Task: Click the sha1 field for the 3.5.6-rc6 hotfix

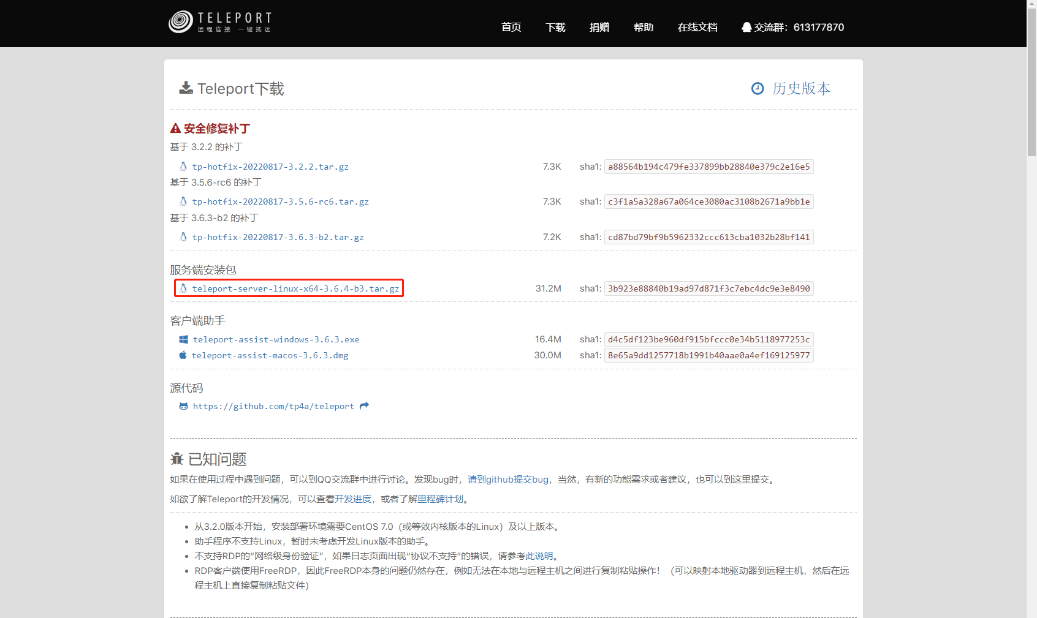Action: 709,202
